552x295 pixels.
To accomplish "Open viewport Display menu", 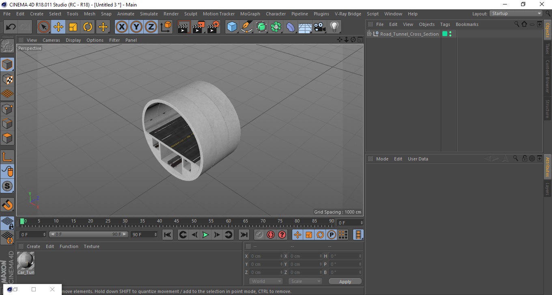I will coord(73,40).
